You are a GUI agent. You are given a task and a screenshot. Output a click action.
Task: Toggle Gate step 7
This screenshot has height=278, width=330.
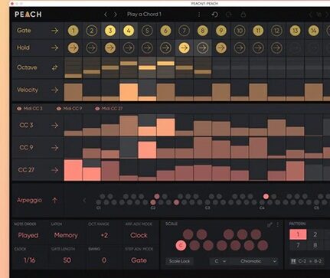click(184, 31)
